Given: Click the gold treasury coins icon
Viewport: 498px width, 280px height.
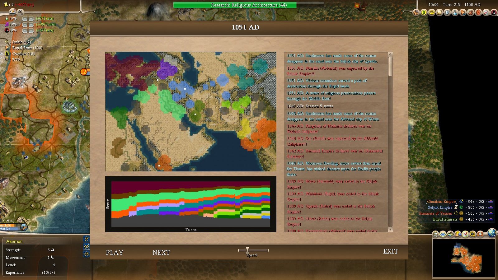Looking at the screenshot, I should (6, 4).
